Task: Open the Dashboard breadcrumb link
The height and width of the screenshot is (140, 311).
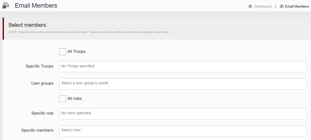Action: pyautogui.click(x=263, y=6)
